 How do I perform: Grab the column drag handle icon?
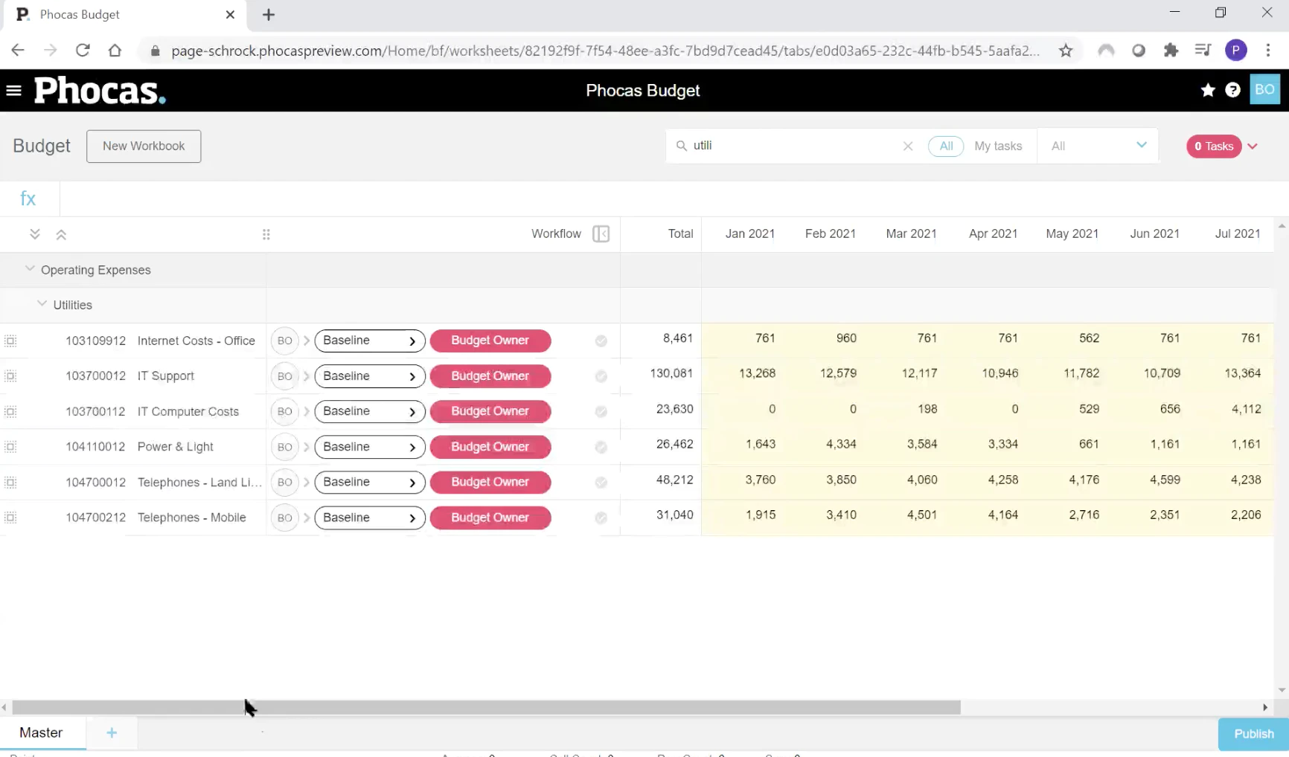[266, 234]
